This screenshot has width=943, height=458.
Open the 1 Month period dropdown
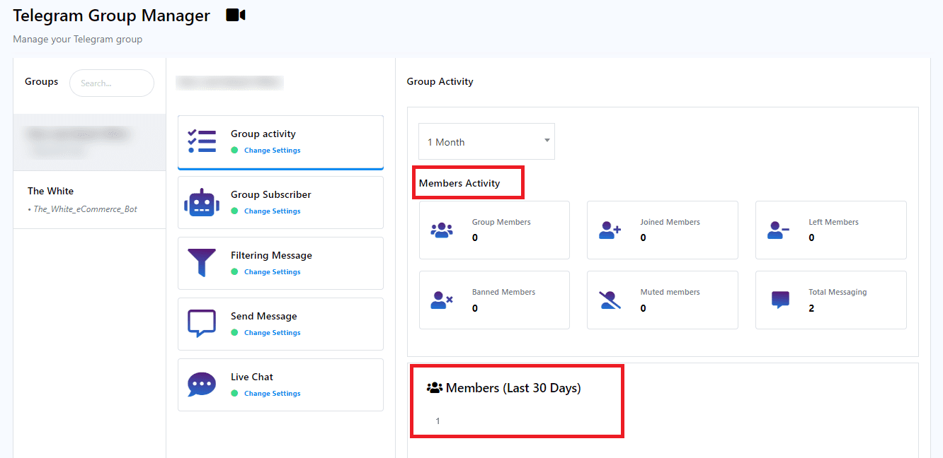point(486,141)
